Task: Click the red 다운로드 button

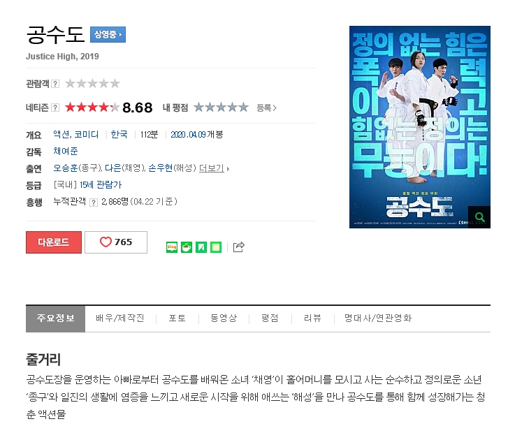Action: click(54, 242)
